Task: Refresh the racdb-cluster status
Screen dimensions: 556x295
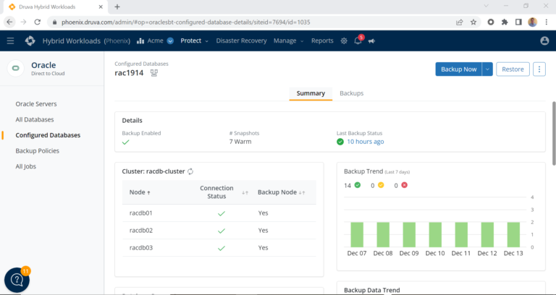Action: (191, 171)
